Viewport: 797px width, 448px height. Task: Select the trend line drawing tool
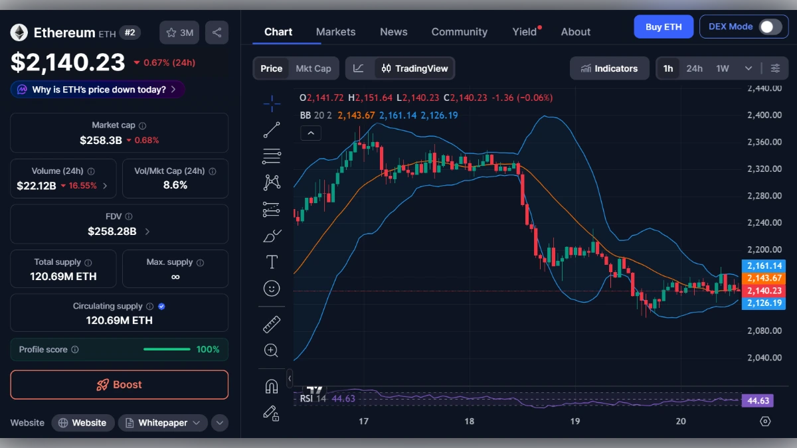(272, 129)
